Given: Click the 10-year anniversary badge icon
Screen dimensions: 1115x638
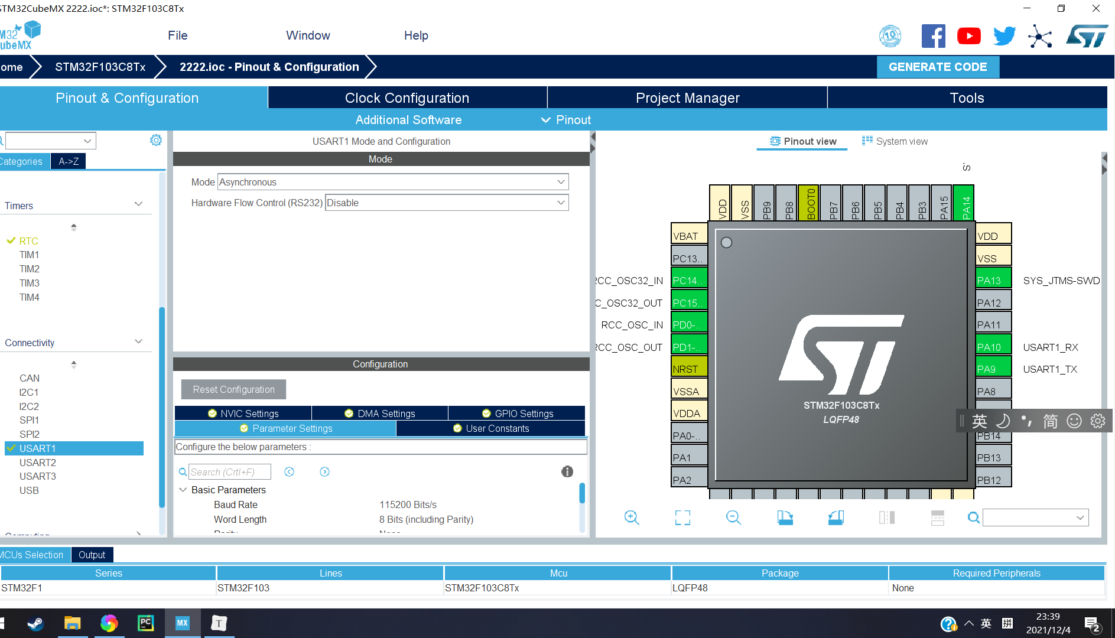Looking at the screenshot, I should (x=890, y=36).
